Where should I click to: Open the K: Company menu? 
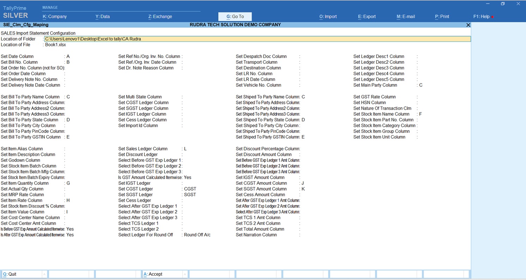point(55,17)
